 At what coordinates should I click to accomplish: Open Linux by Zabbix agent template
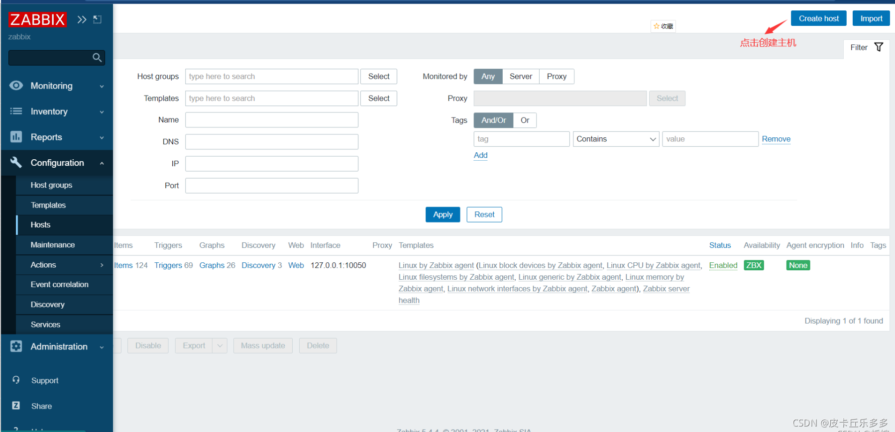tap(436, 265)
